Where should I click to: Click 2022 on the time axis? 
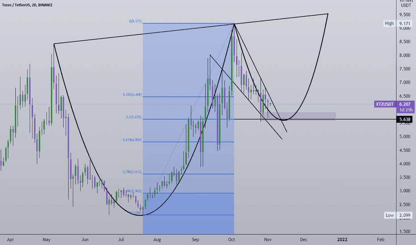(x=342, y=240)
